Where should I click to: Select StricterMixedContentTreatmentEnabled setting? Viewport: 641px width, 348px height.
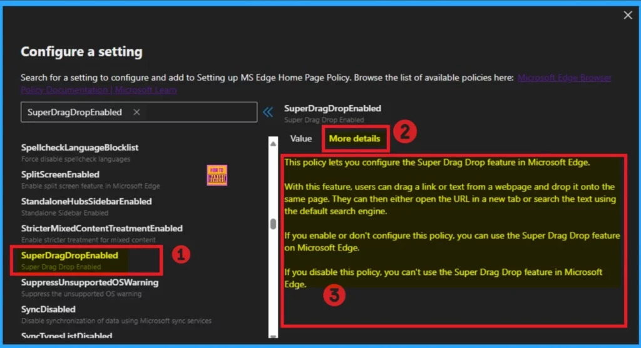pos(102,229)
